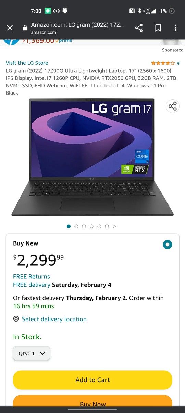
Task: Tap the orange star rating icons
Action: point(163,63)
